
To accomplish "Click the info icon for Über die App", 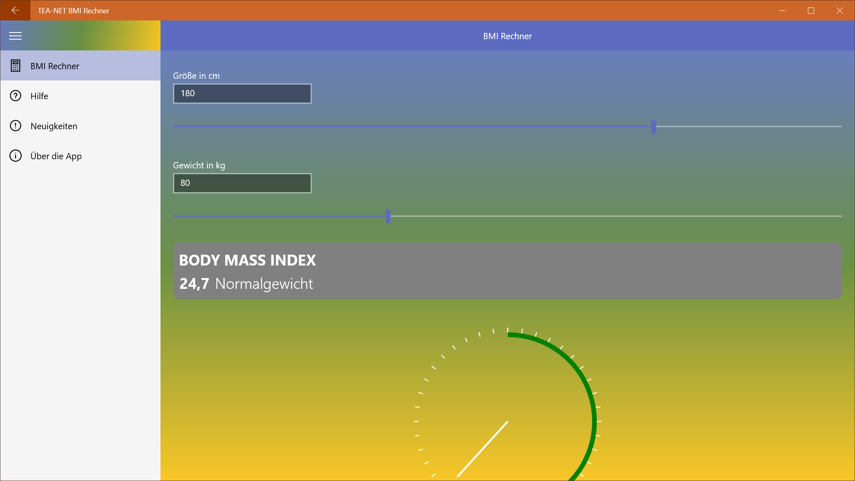I will click(15, 156).
